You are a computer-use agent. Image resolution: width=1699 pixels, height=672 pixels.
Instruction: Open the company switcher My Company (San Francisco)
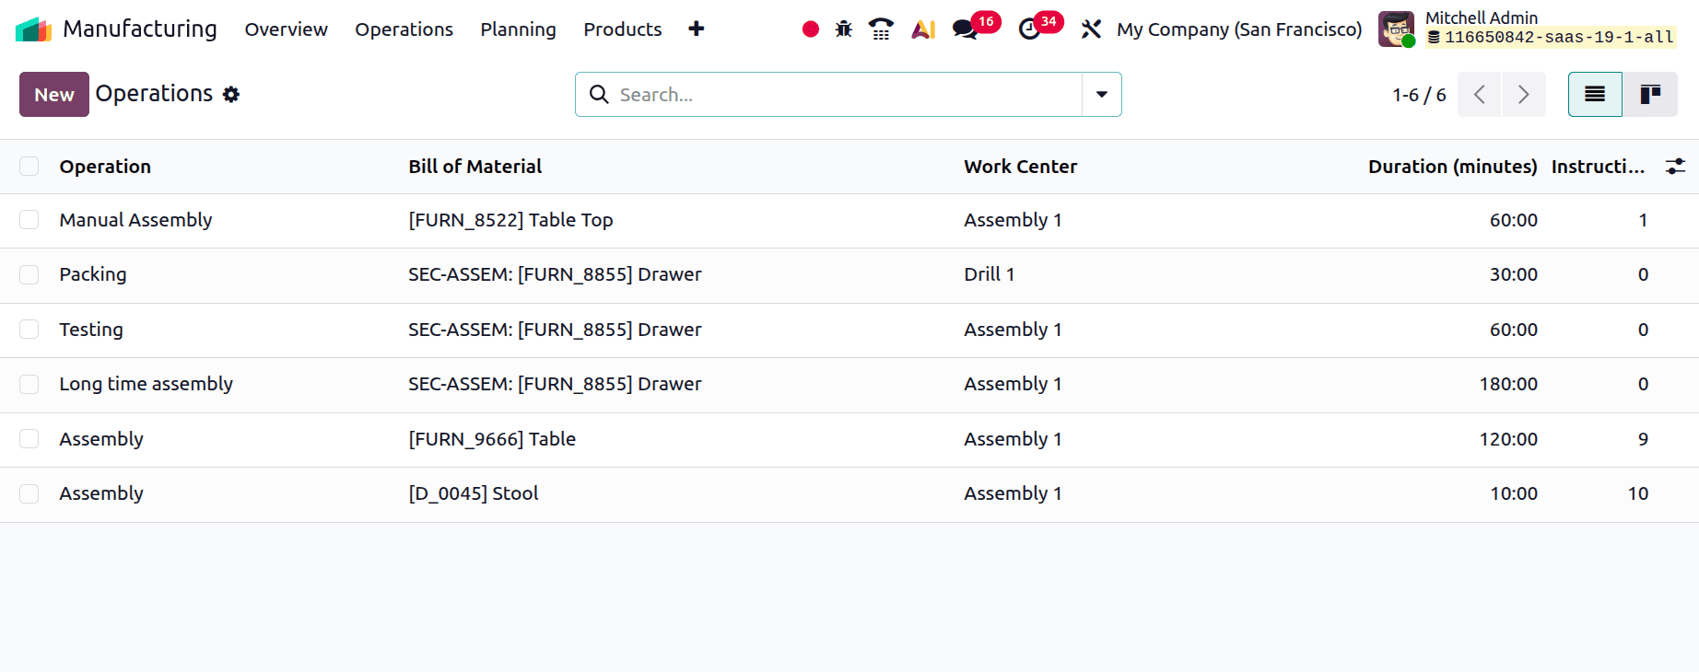pos(1239,29)
